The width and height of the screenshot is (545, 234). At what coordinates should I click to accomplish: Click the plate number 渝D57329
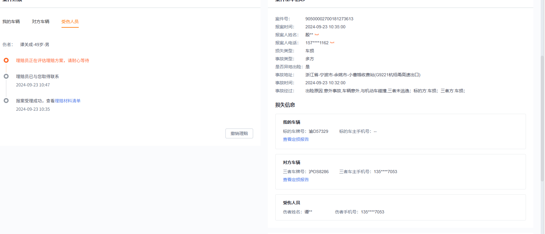(318, 131)
